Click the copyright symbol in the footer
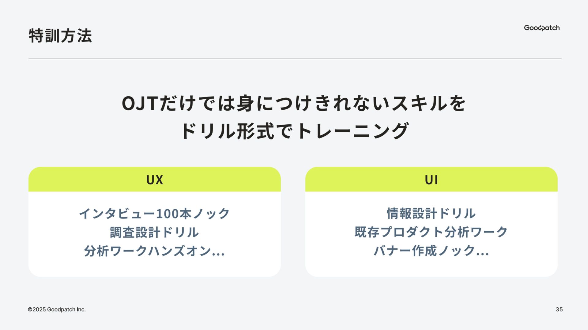 (x=30, y=310)
